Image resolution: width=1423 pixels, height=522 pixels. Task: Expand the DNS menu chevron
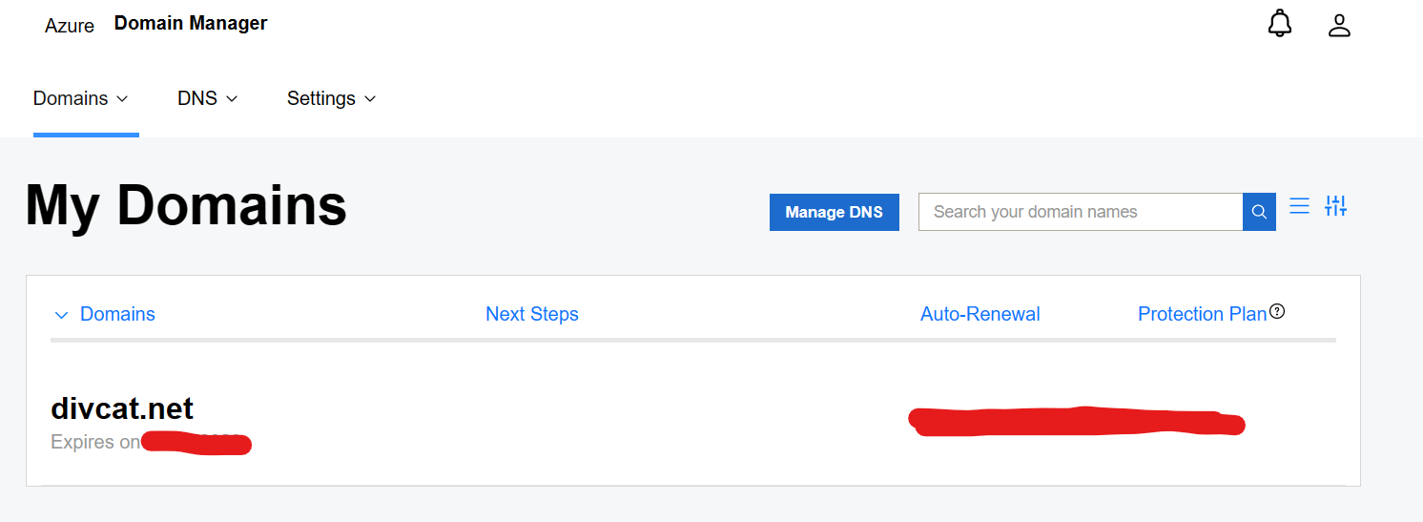pos(232,98)
